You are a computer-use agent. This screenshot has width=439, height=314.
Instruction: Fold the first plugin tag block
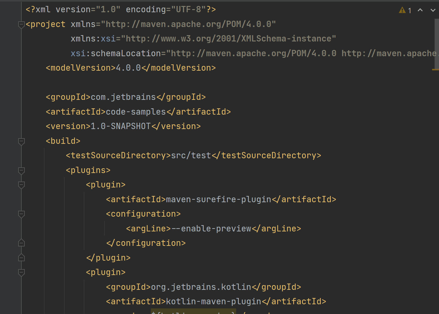pos(21,185)
